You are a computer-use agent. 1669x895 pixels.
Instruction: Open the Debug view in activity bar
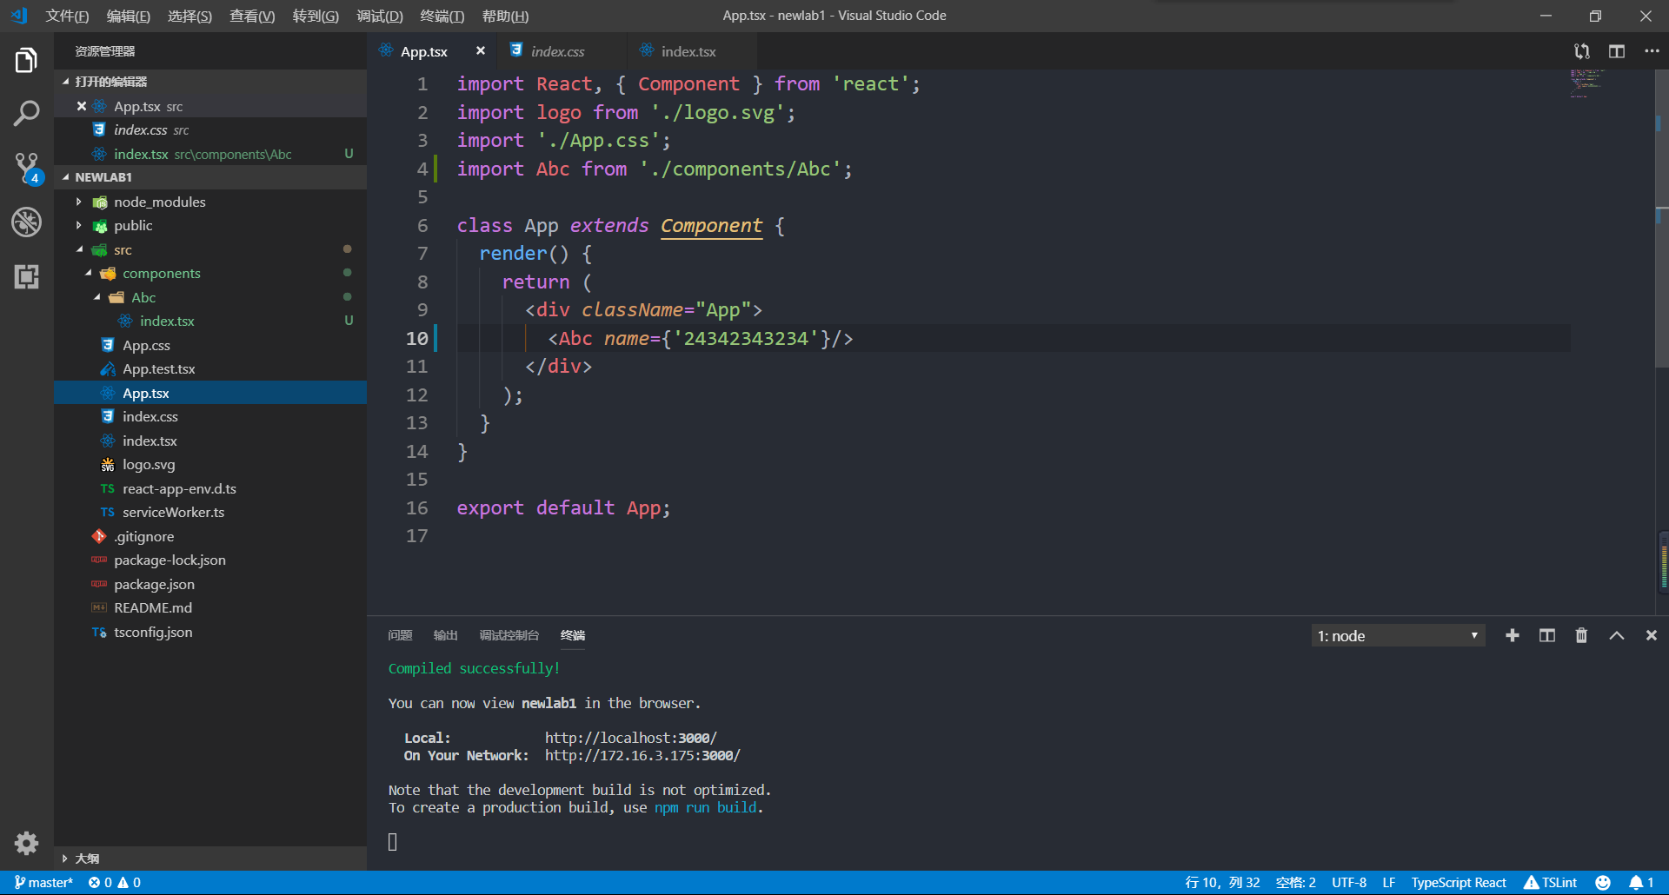[26, 222]
